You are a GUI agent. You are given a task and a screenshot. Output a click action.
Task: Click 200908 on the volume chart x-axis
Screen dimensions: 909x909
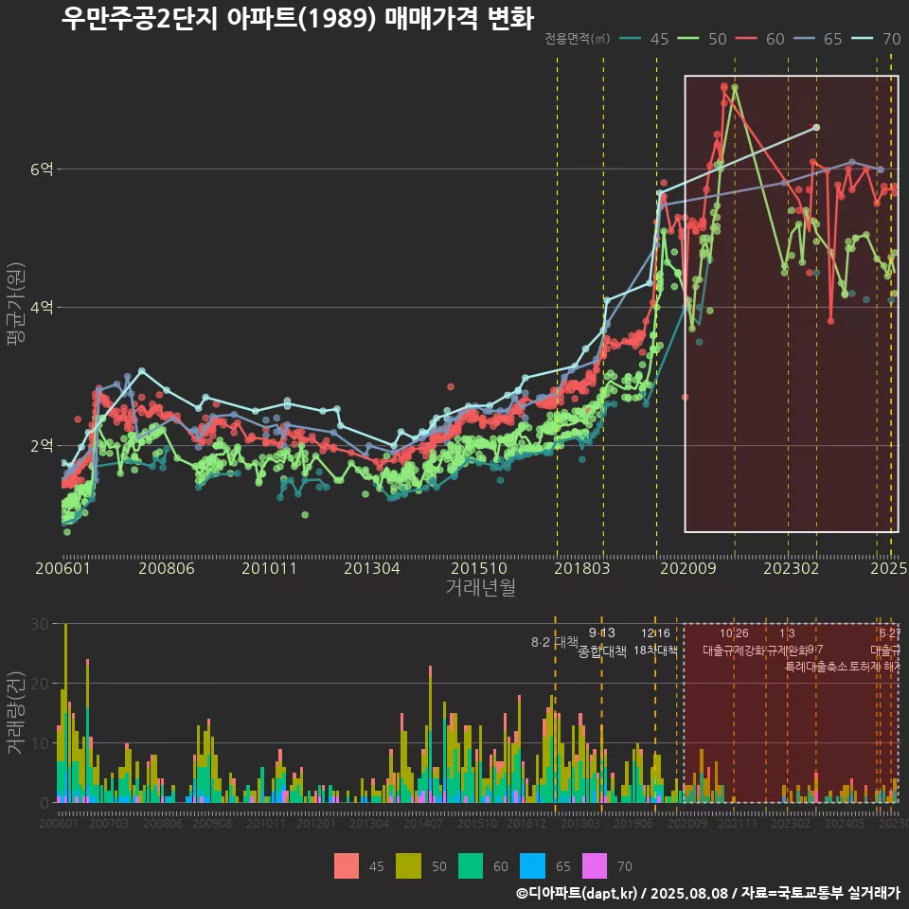click(212, 823)
